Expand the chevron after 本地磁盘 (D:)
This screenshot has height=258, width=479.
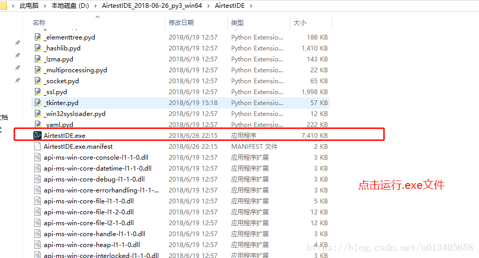click(95, 6)
